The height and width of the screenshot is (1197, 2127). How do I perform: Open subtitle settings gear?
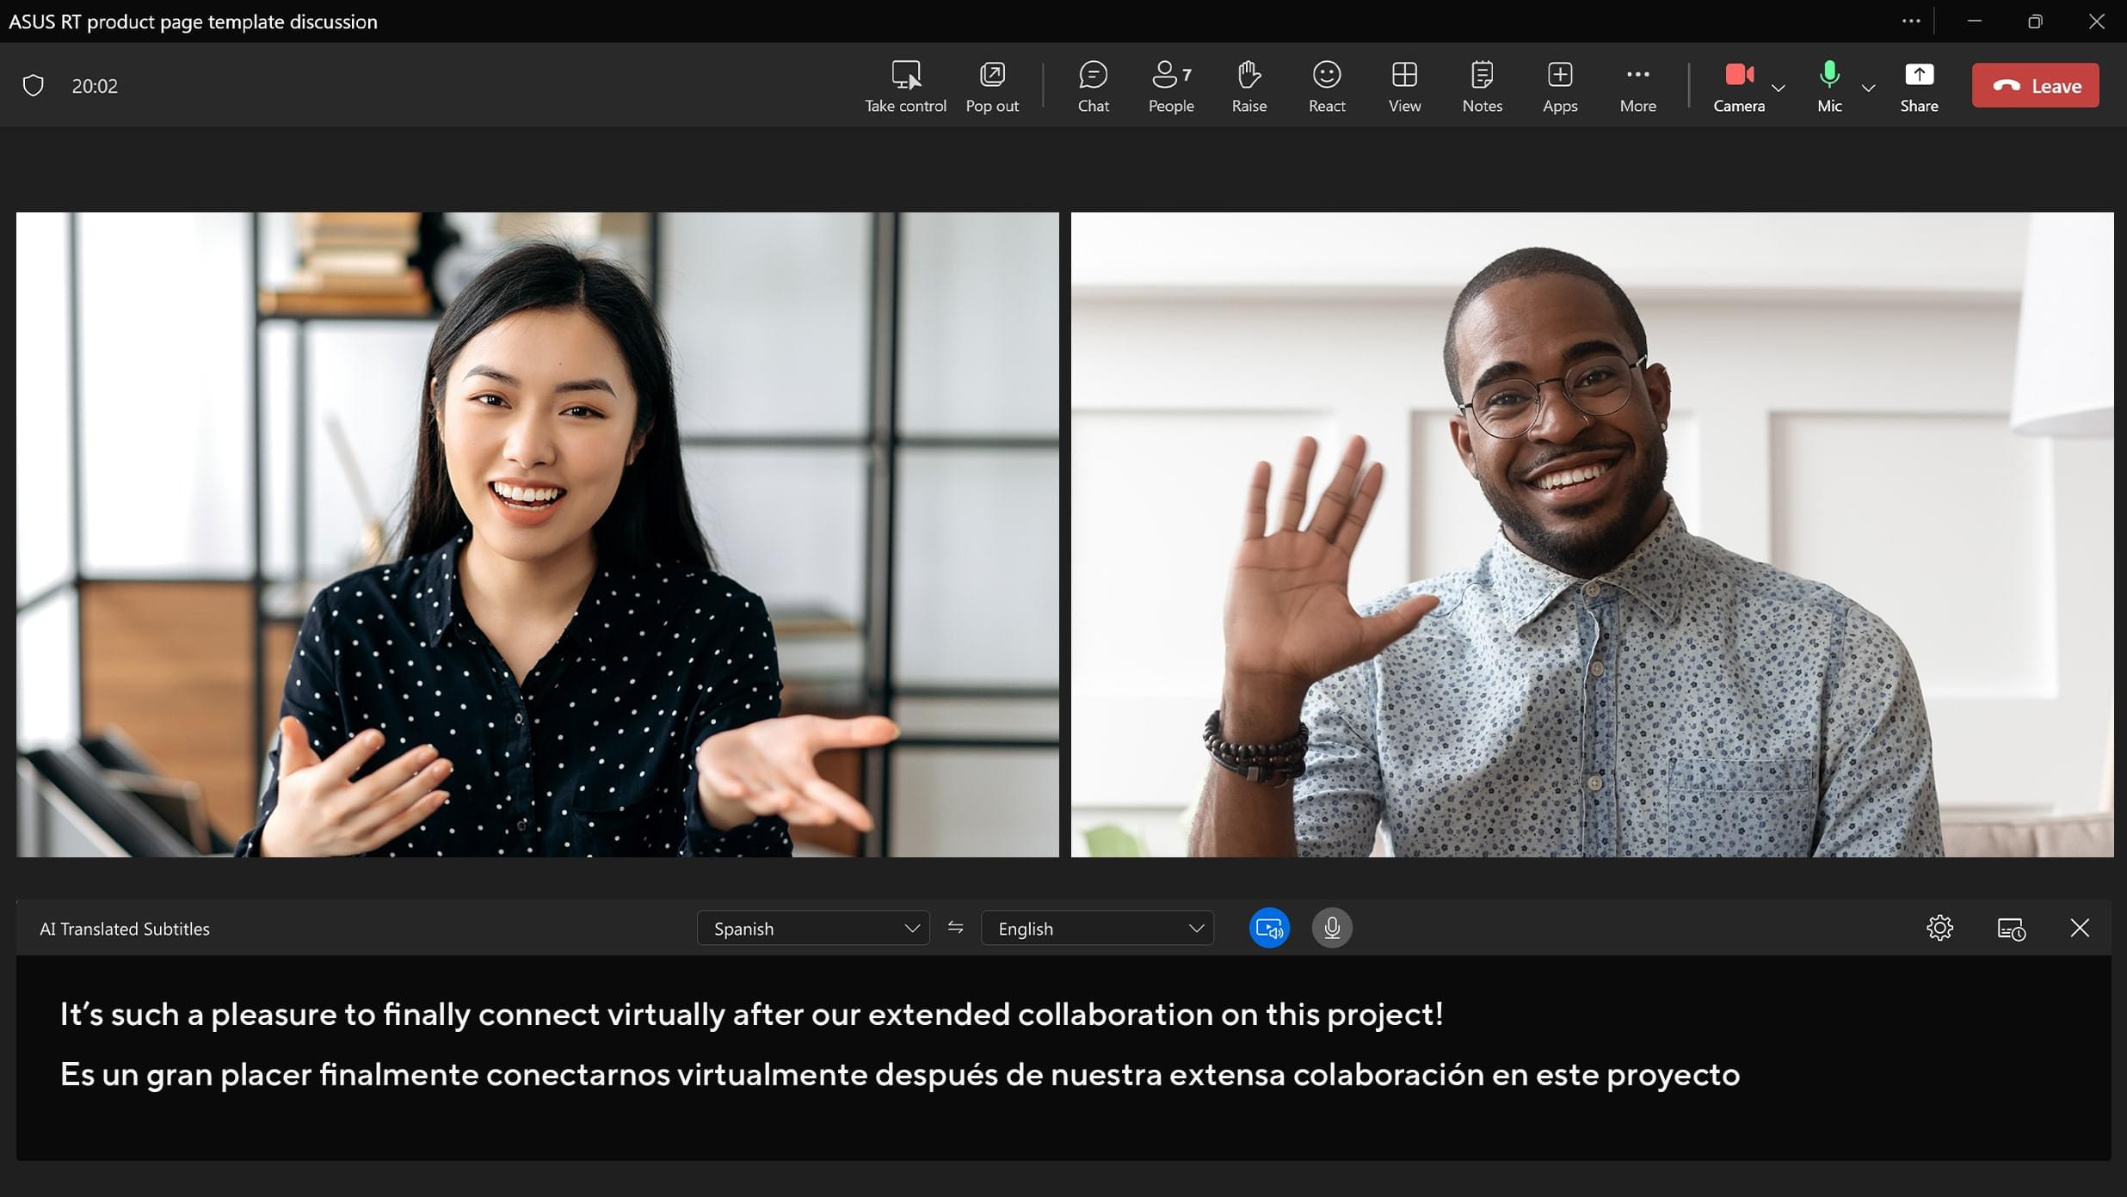click(1939, 928)
